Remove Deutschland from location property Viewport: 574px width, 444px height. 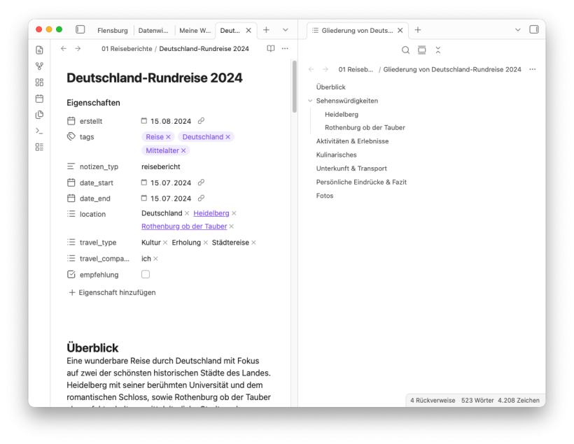(187, 213)
